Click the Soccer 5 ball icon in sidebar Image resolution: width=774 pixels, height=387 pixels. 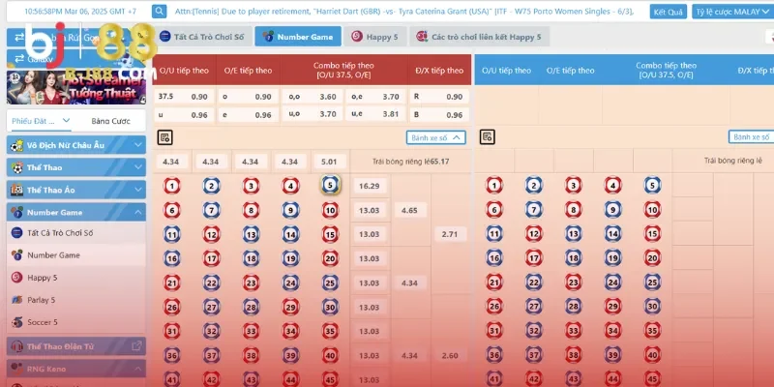(16, 322)
